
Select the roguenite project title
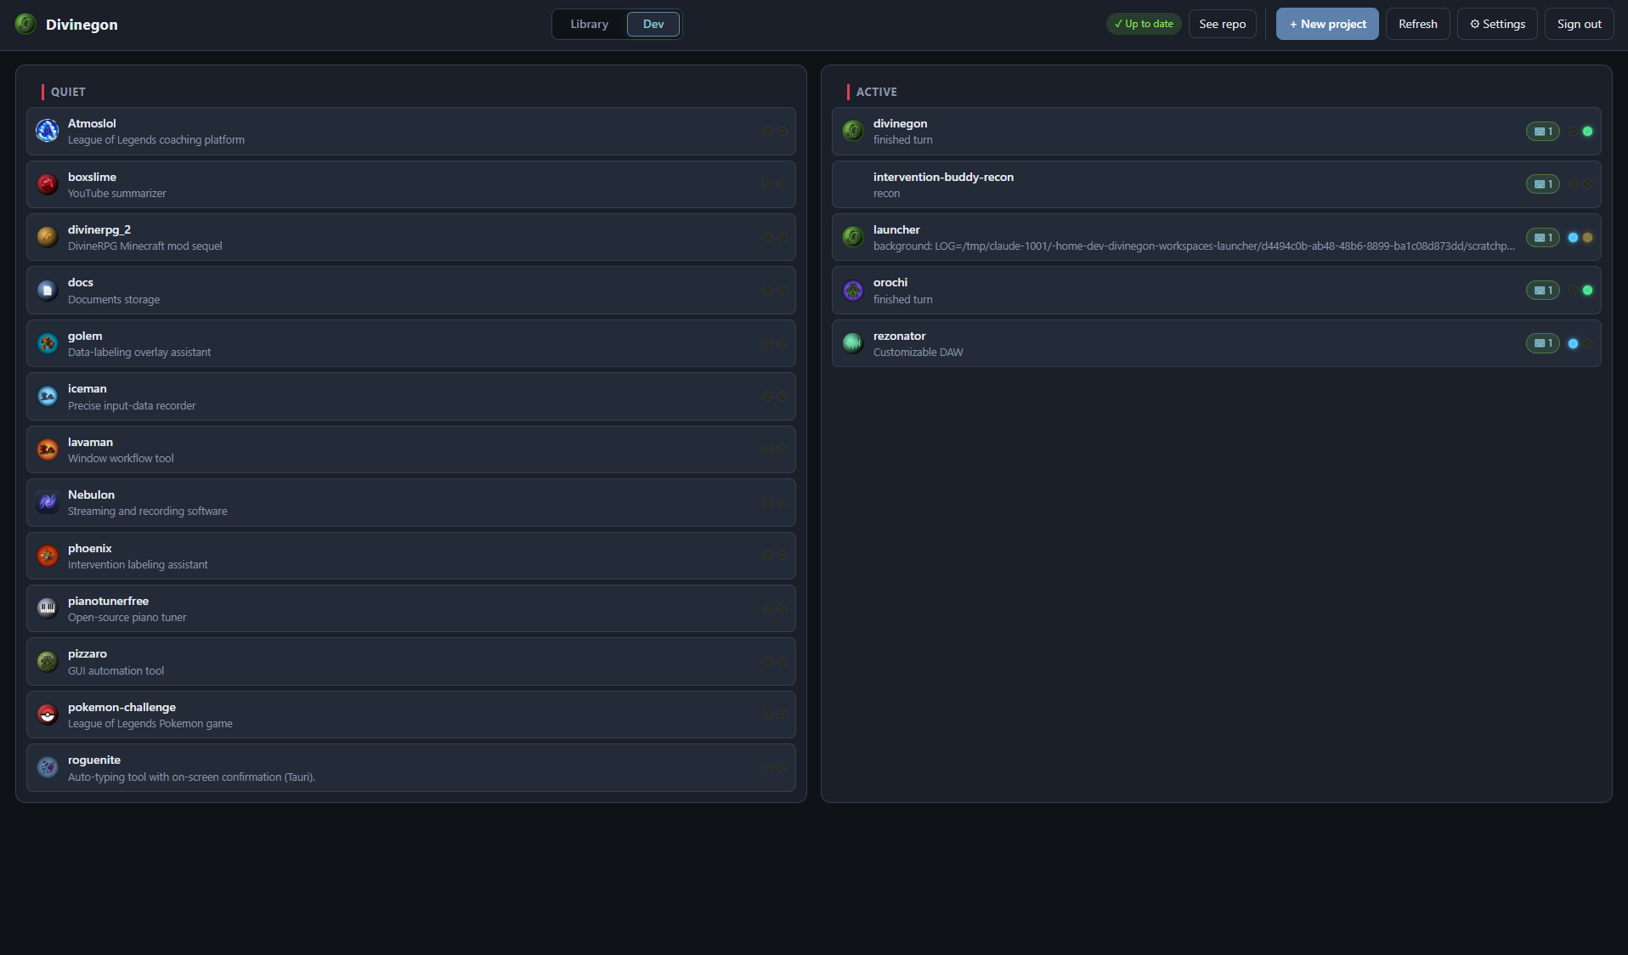tap(94, 760)
